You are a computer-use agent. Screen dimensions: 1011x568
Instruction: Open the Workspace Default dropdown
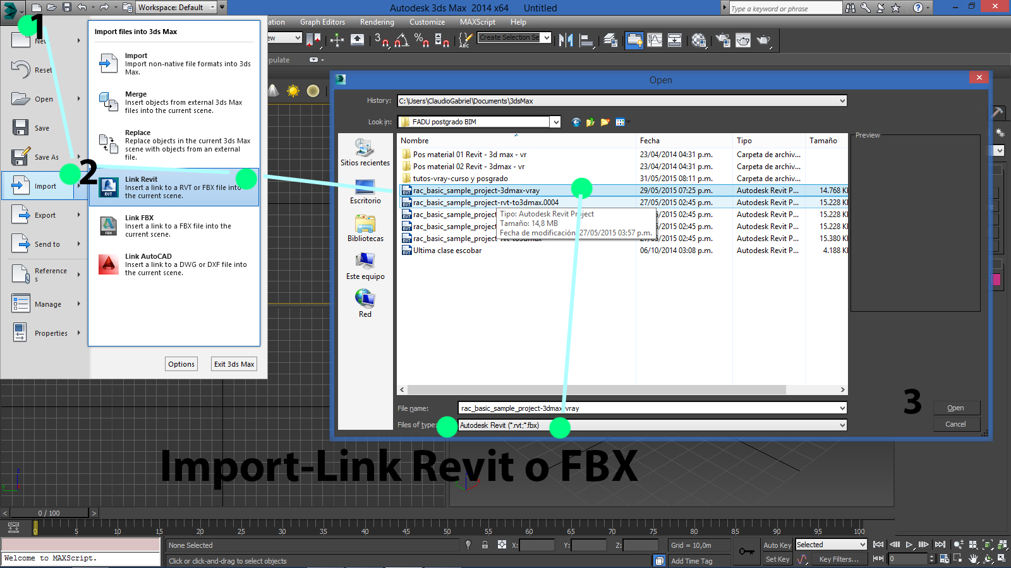[177, 8]
